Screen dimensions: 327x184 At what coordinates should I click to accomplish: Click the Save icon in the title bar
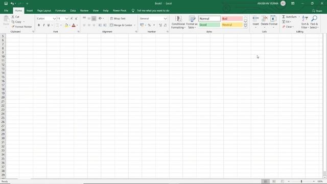pos(6,4)
